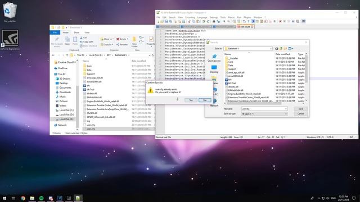Open the Plugins menu in Notepad++
Viewport: 360px width, 202px height.
click(x=247, y=17)
